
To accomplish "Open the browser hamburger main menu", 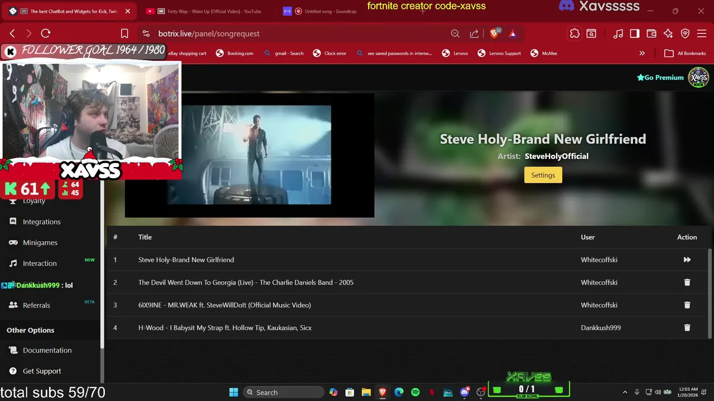I will (x=702, y=33).
